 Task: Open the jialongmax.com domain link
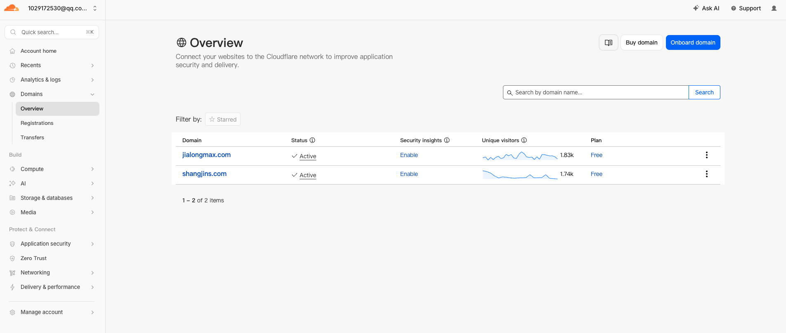click(x=206, y=155)
